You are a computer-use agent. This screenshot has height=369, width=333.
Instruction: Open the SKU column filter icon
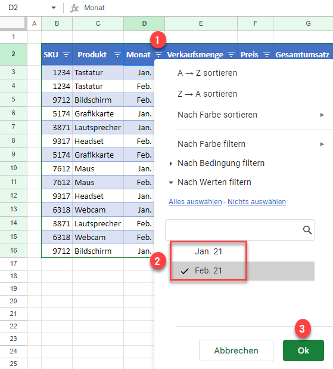tap(66, 55)
